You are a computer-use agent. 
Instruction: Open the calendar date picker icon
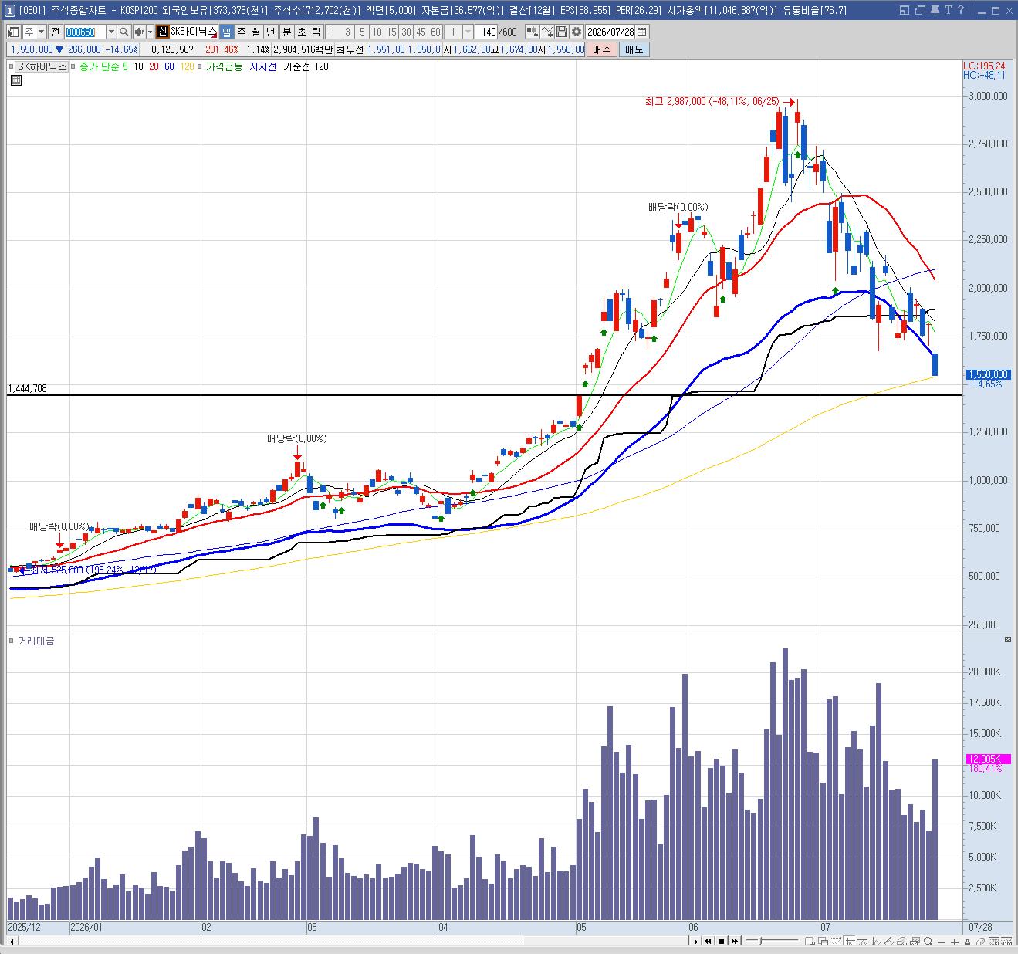(x=642, y=32)
